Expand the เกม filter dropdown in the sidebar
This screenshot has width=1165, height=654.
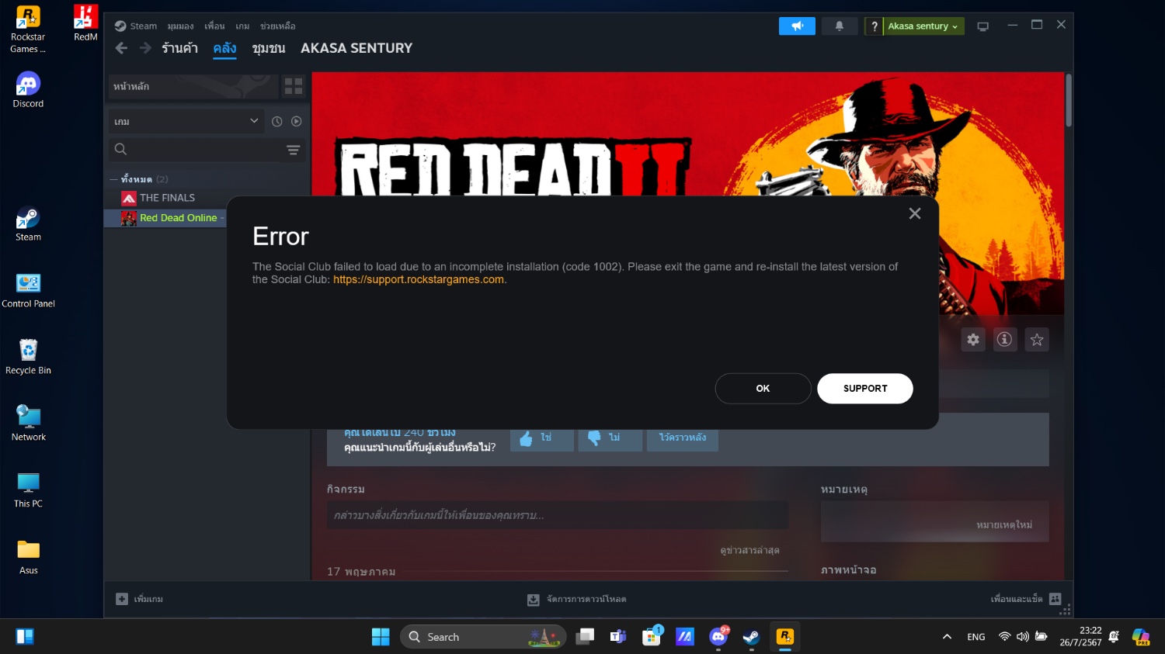click(186, 121)
